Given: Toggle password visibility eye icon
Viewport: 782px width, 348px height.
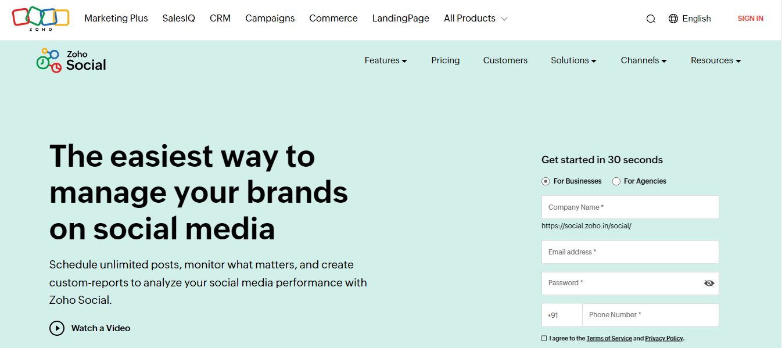Looking at the screenshot, I should pyautogui.click(x=709, y=284).
